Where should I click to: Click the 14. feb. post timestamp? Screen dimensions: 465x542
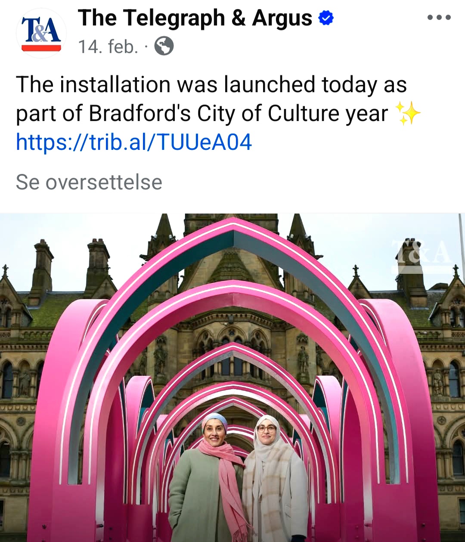pyautogui.click(x=108, y=46)
